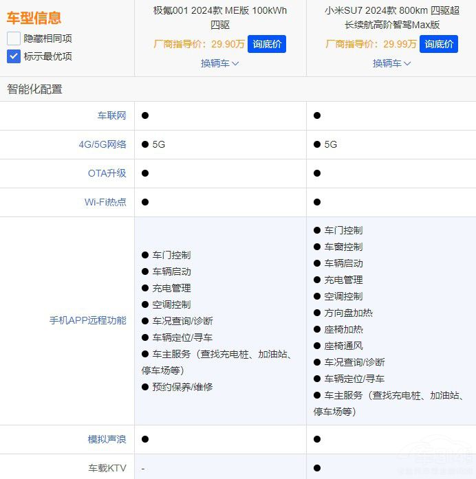
Task: Open the 车联网 row label link
Action: click(111, 115)
